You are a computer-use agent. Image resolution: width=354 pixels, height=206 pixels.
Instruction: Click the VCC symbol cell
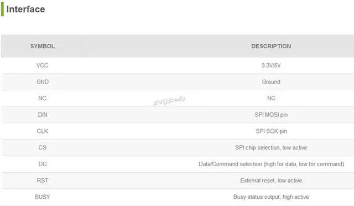43,65
